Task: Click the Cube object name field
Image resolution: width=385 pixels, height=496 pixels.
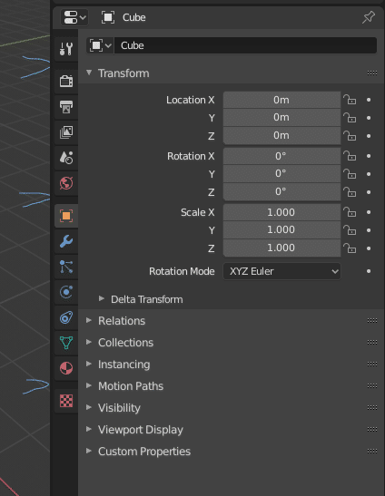Action: [245, 45]
